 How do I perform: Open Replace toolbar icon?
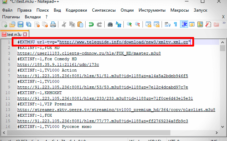tap(118, 24)
